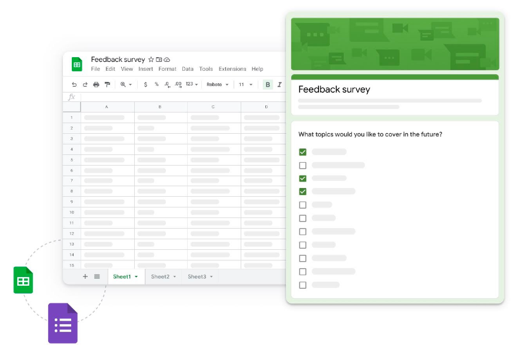529x353 pixels.
Task: Select the Paint format tool
Action: pyautogui.click(x=107, y=84)
